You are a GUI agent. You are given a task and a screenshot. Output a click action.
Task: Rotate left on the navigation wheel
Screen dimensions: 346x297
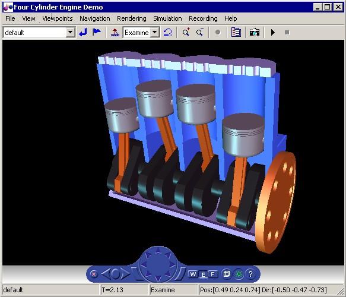tap(144, 264)
